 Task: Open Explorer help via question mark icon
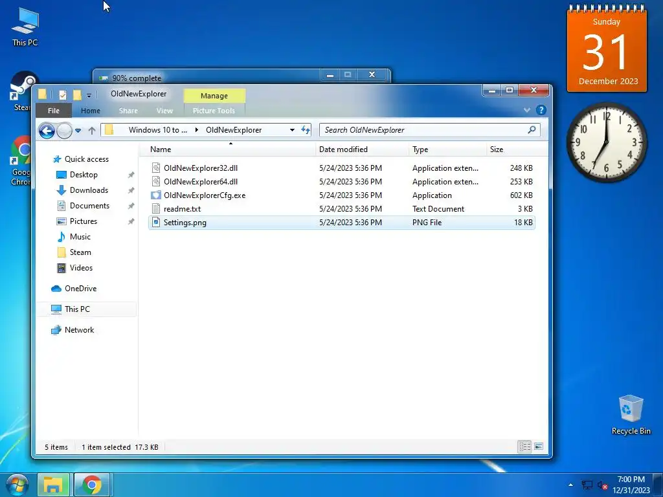pos(541,110)
